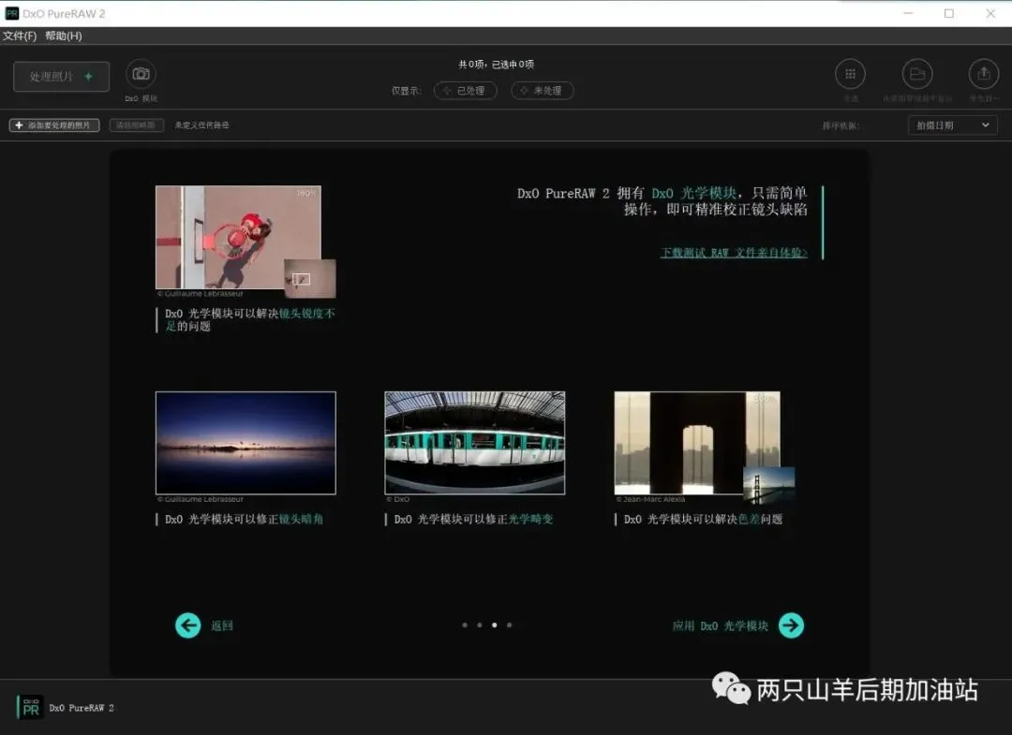Image resolution: width=1012 pixels, height=735 pixels.
Task: Click the PR logo in the bottom bar
Action: (30, 707)
